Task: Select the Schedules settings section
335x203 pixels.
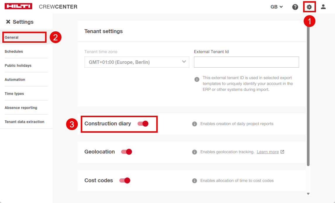Action: tap(14, 52)
